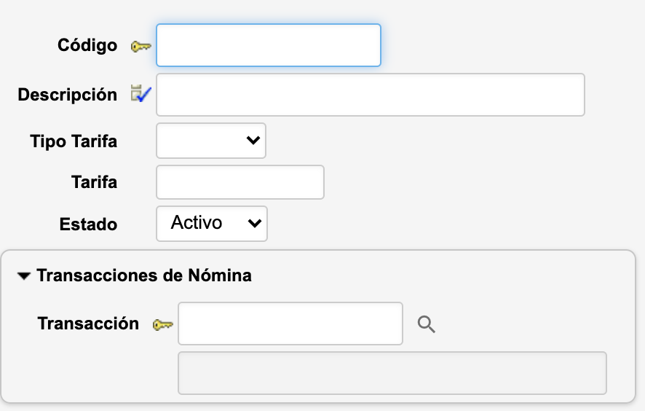Image resolution: width=645 pixels, height=411 pixels.
Task: Click the Estado label text
Action: (x=88, y=224)
